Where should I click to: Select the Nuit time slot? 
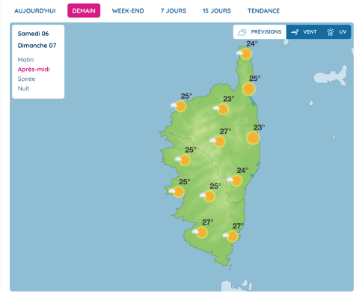pyautogui.click(x=23, y=88)
